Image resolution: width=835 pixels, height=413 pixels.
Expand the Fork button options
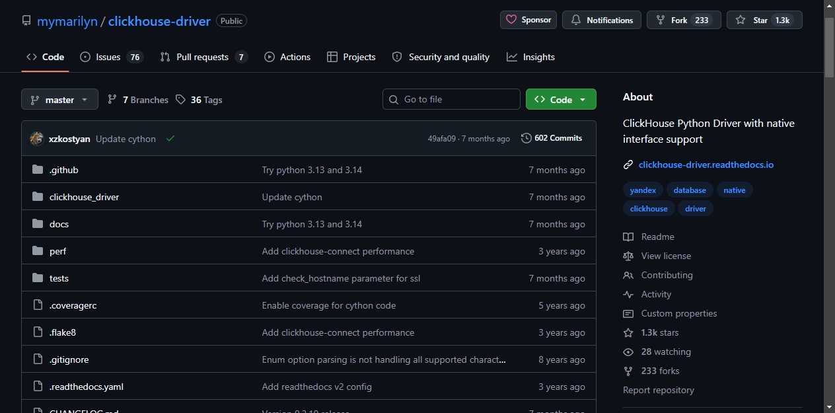[684, 20]
